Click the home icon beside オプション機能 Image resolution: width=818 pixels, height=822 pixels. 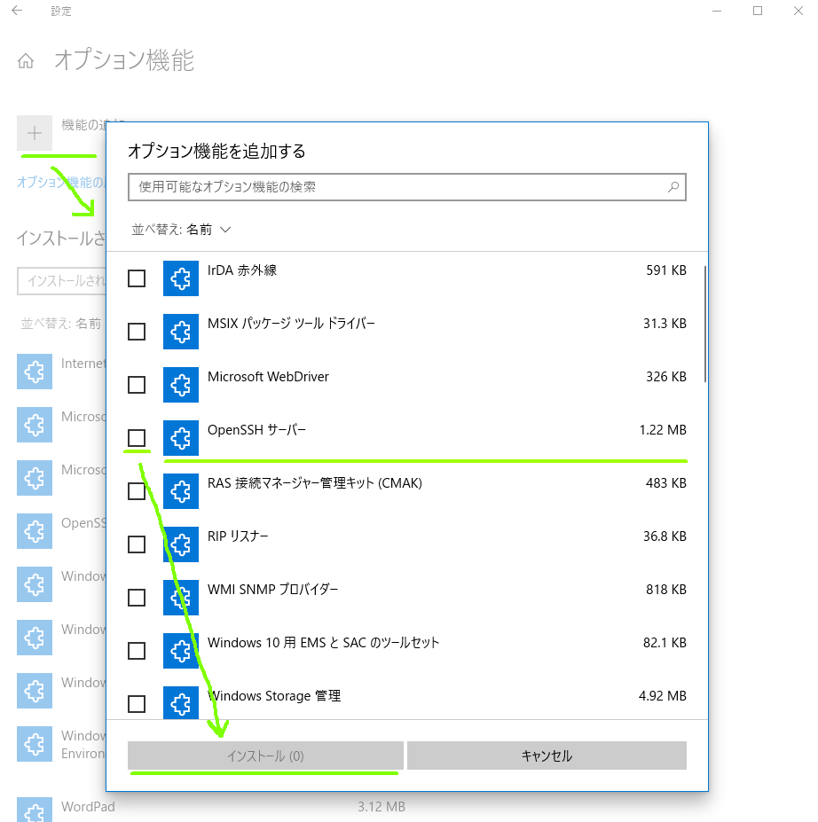(26, 60)
